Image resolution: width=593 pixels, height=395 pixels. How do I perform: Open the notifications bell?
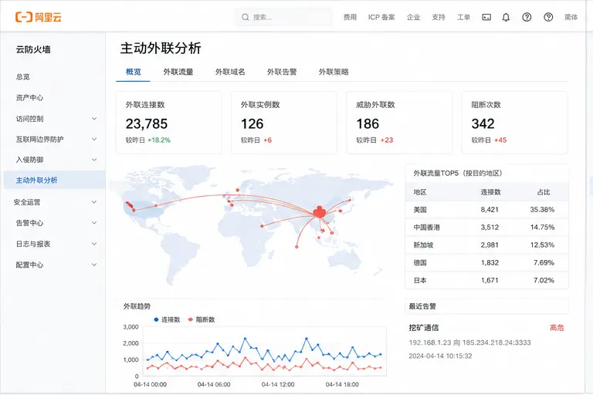pos(506,17)
